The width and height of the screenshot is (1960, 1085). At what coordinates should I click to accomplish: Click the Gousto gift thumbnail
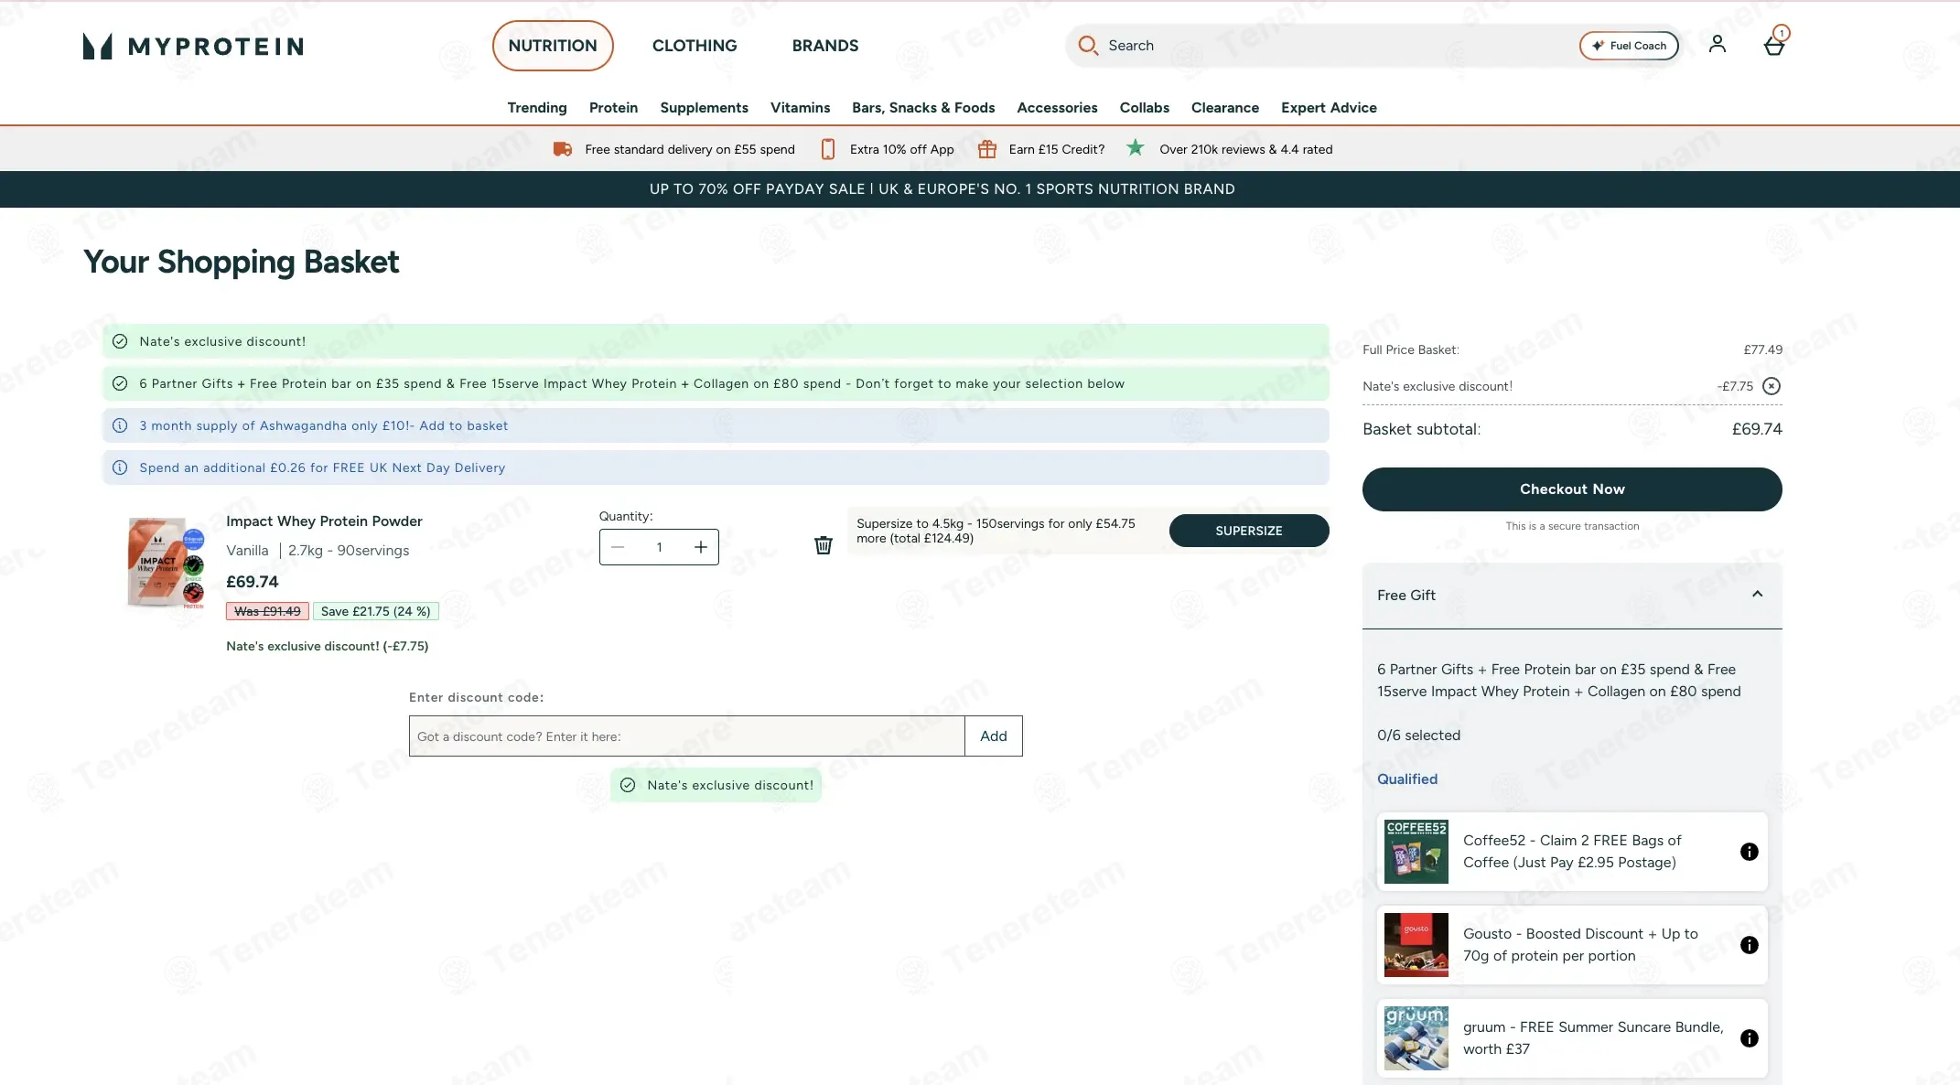pos(1416,945)
